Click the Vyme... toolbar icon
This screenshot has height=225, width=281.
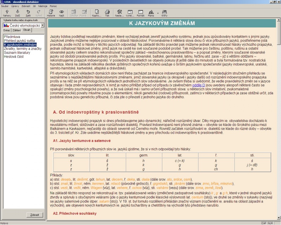tap(130, 13)
